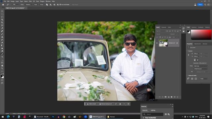Open the Path operations icon
The width and height of the screenshot is (212, 119).
click(47, 5)
